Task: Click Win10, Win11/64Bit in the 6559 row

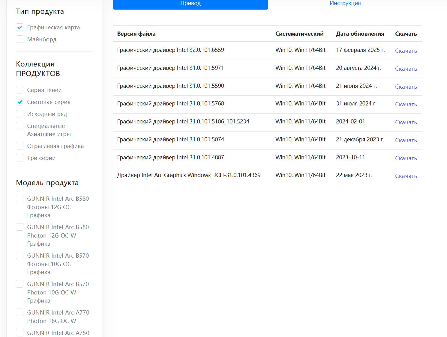Action: (300, 50)
